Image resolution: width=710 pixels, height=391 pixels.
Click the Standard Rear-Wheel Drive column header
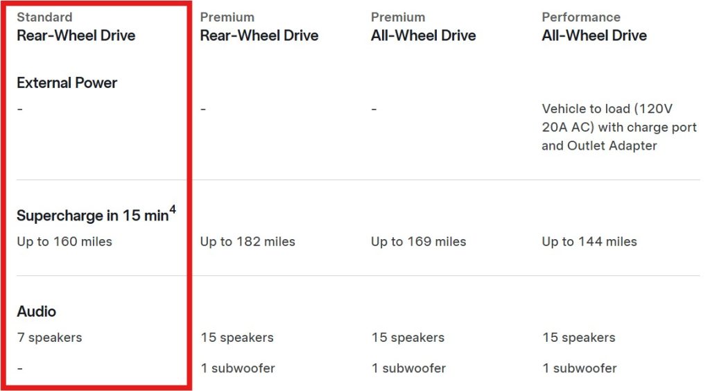[76, 35]
